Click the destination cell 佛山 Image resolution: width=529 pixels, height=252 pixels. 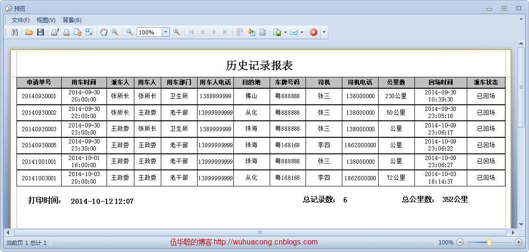coord(252,96)
